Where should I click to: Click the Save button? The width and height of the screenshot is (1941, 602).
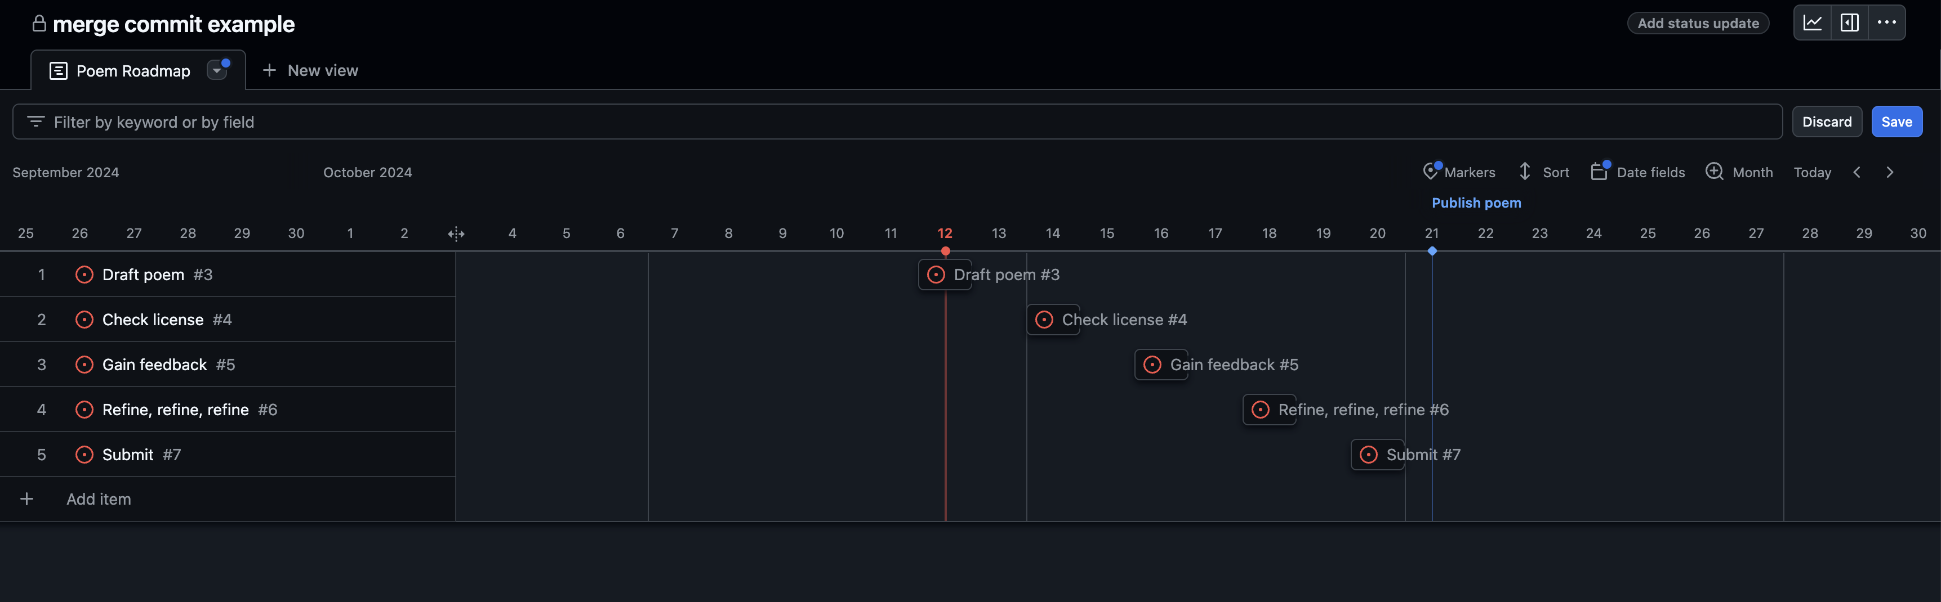point(1896,122)
